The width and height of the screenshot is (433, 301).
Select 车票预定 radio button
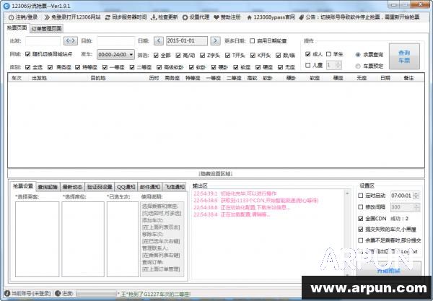[358, 66]
